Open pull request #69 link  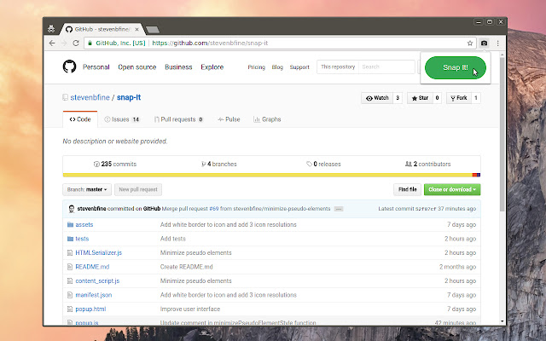(214, 209)
